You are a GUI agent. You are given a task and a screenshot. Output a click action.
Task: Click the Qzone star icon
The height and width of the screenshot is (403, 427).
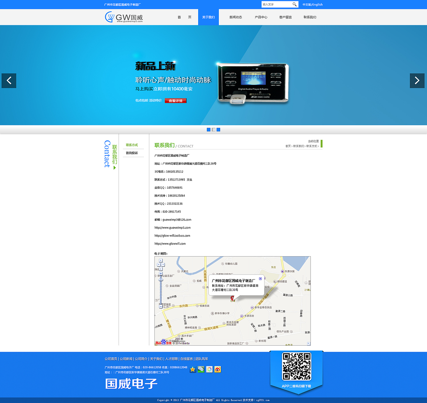pyautogui.click(x=193, y=369)
